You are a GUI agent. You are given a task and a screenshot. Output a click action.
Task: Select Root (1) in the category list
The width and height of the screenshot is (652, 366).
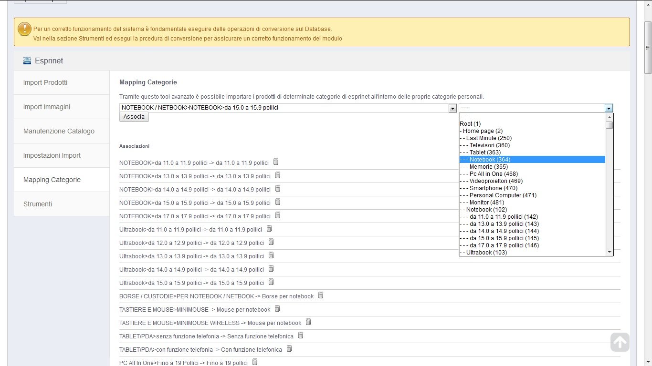click(x=532, y=124)
